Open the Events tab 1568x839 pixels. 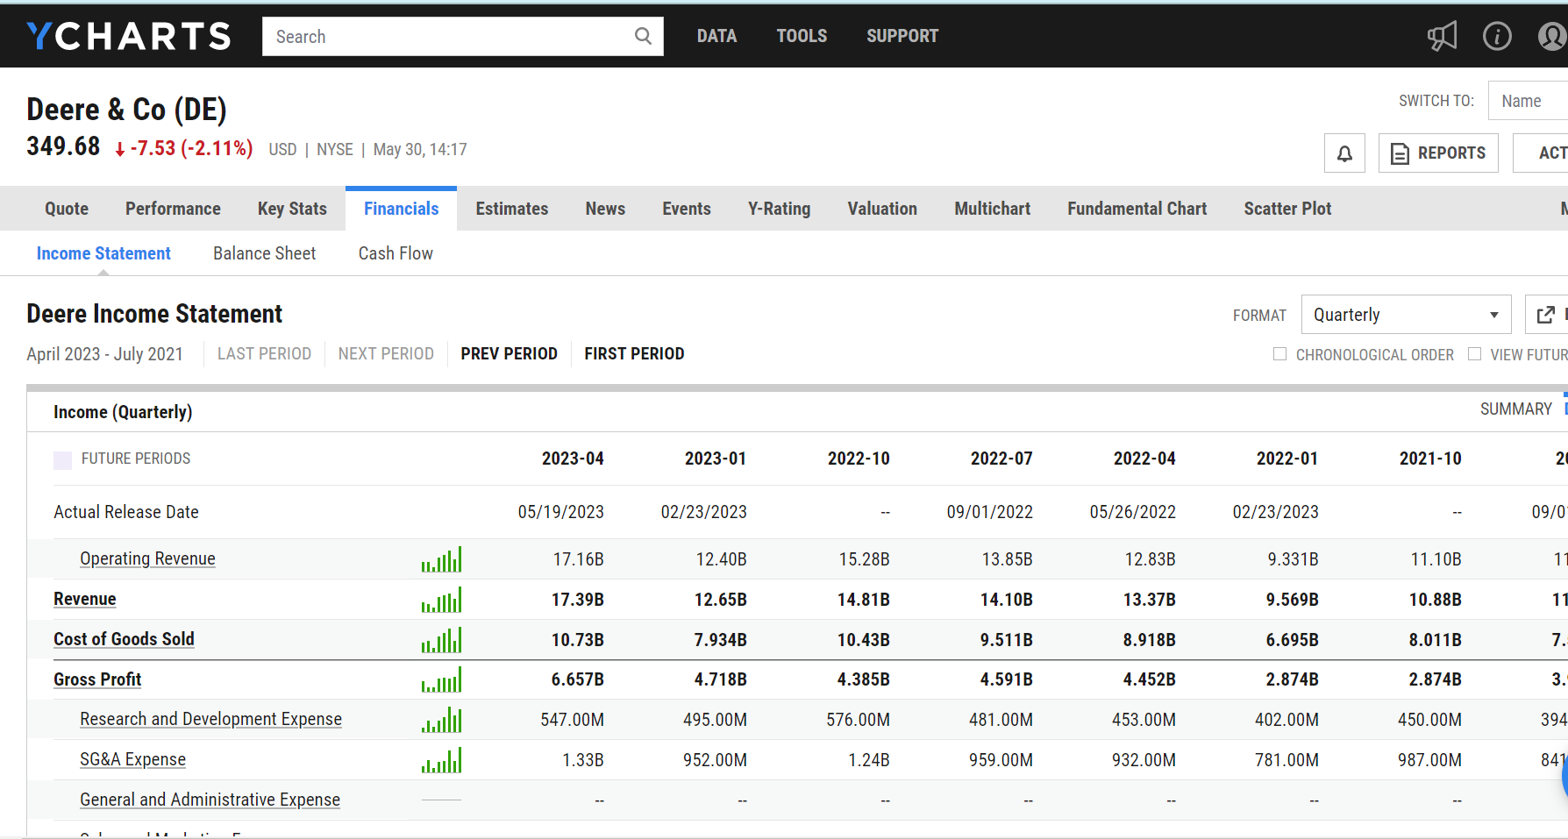click(687, 209)
